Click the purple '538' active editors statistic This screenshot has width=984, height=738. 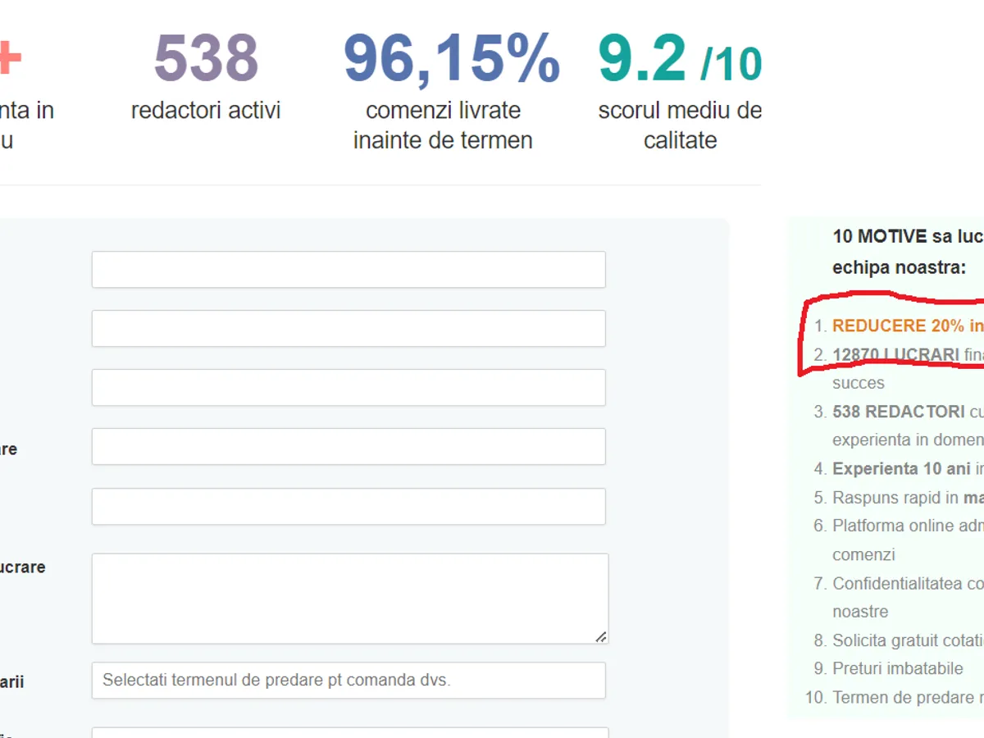[x=206, y=59]
